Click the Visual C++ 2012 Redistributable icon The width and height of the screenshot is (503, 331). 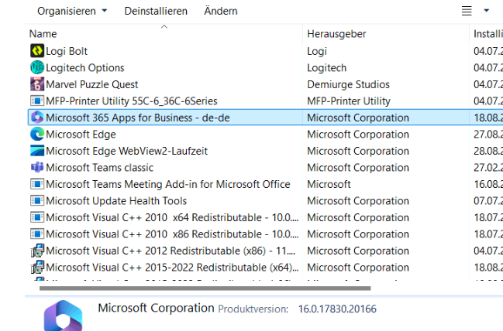pyautogui.click(x=36, y=251)
